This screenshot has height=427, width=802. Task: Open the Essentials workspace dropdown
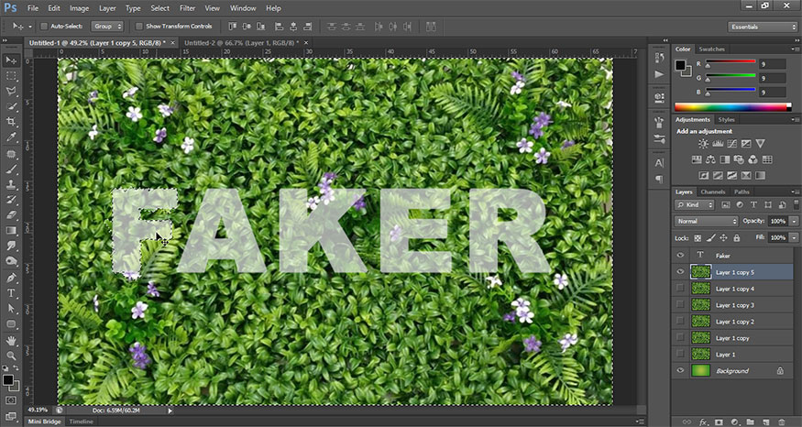(x=763, y=27)
